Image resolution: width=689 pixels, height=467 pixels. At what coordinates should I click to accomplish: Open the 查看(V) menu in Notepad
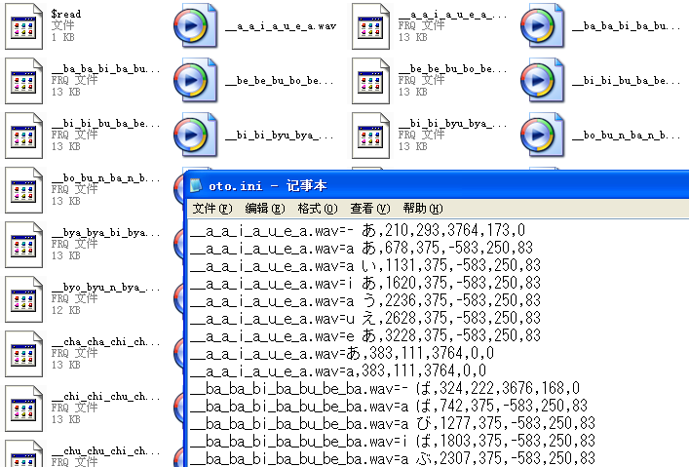[x=370, y=209]
